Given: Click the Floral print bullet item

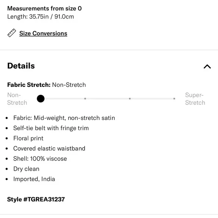Looking at the screenshot, I should tap(28, 138).
